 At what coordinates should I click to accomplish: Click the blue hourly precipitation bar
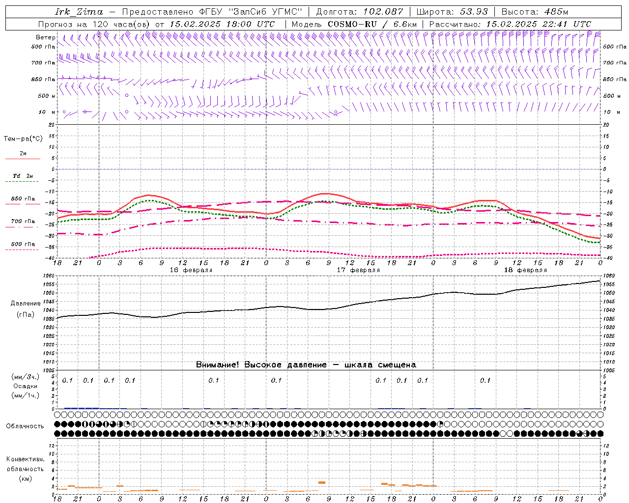click(x=82, y=408)
